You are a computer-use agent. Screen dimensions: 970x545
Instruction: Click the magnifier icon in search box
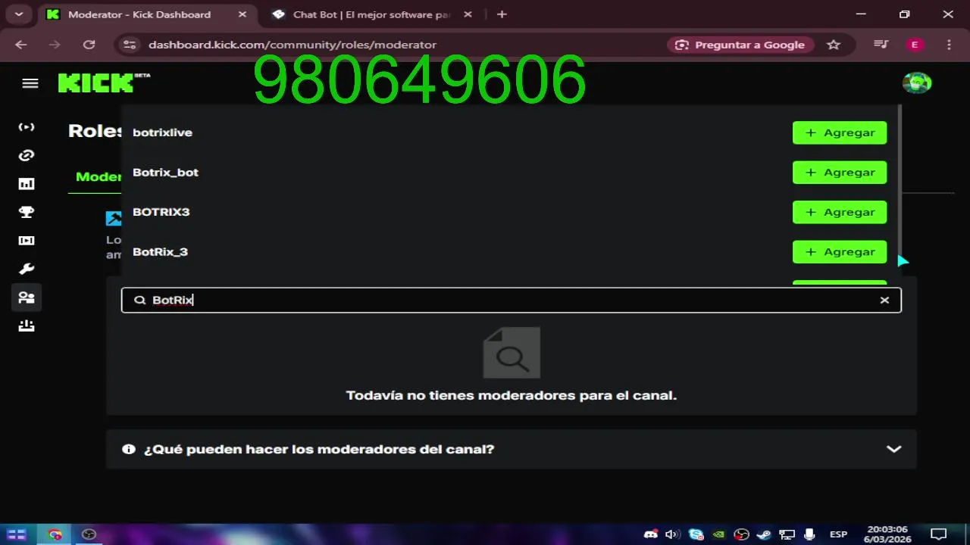[139, 300]
